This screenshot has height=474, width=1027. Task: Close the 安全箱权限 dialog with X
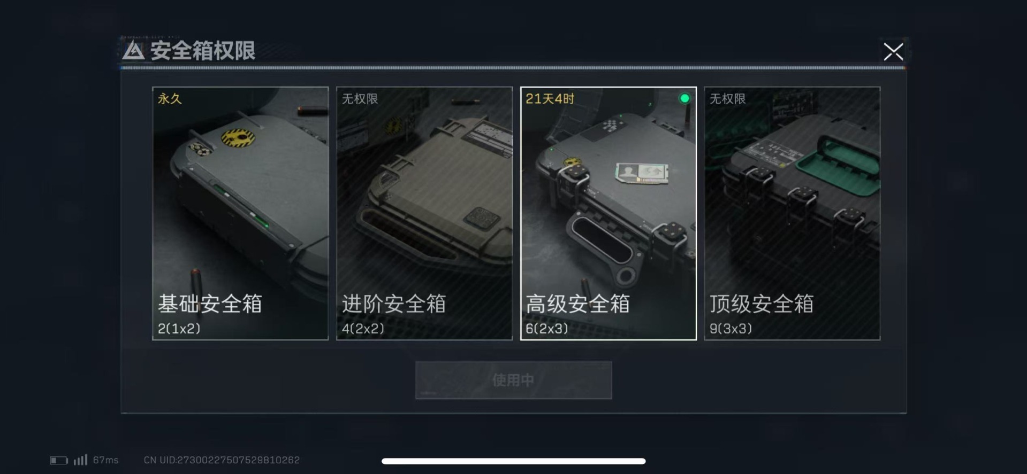click(x=893, y=52)
